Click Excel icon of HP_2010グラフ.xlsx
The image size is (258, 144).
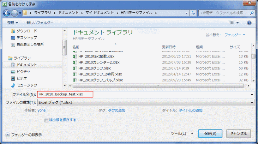(x=75, y=68)
